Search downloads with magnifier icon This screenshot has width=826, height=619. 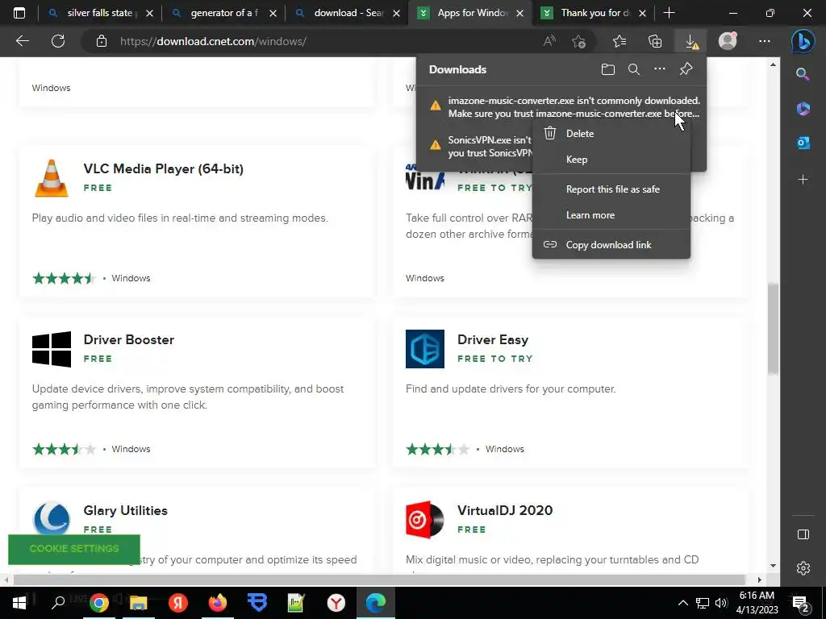(x=634, y=69)
